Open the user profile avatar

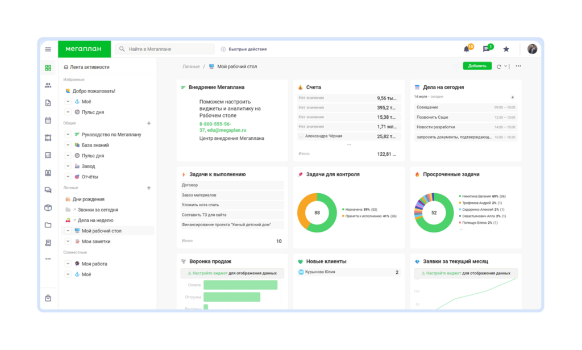[x=532, y=49]
